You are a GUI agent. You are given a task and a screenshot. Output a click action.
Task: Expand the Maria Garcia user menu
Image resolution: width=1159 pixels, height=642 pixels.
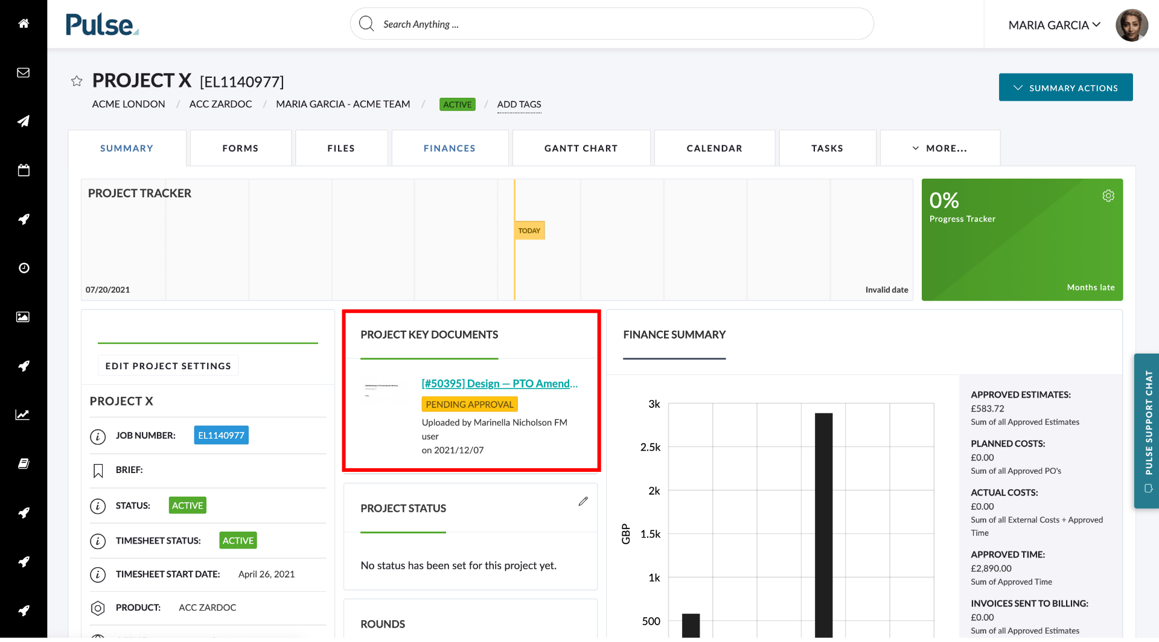click(x=1054, y=25)
